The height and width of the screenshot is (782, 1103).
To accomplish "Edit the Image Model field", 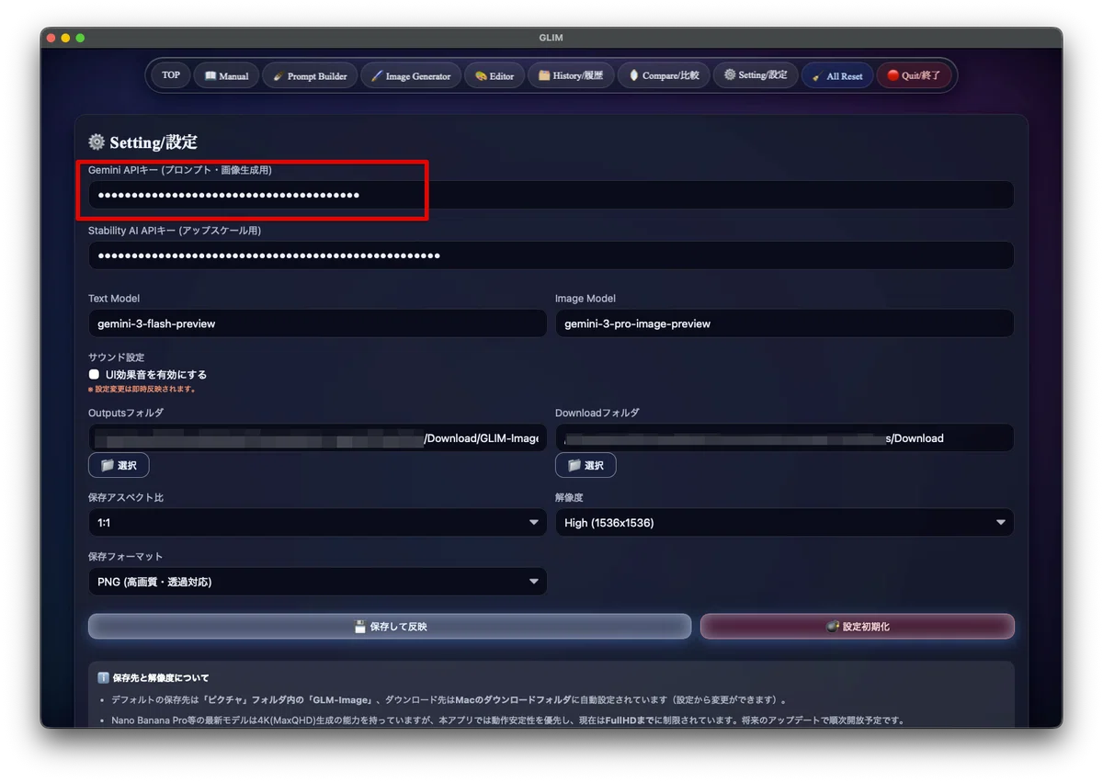I will pos(784,323).
